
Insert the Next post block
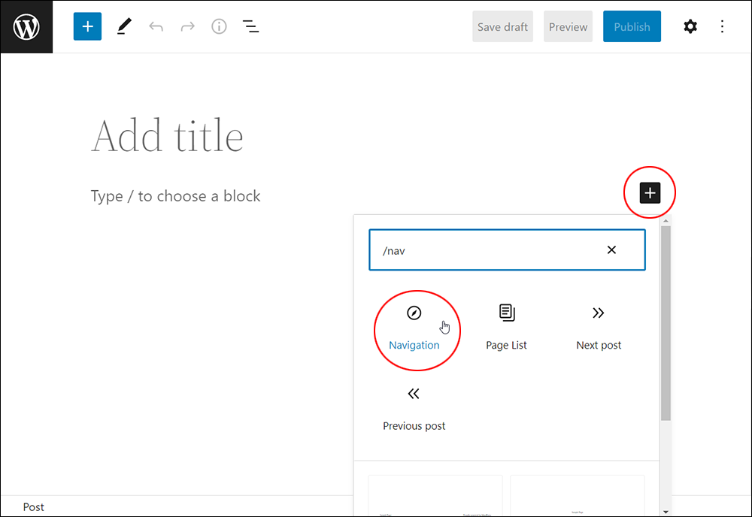(x=599, y=328)
